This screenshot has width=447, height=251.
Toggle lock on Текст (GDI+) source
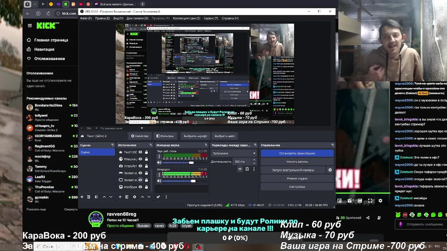click(146, 152)
